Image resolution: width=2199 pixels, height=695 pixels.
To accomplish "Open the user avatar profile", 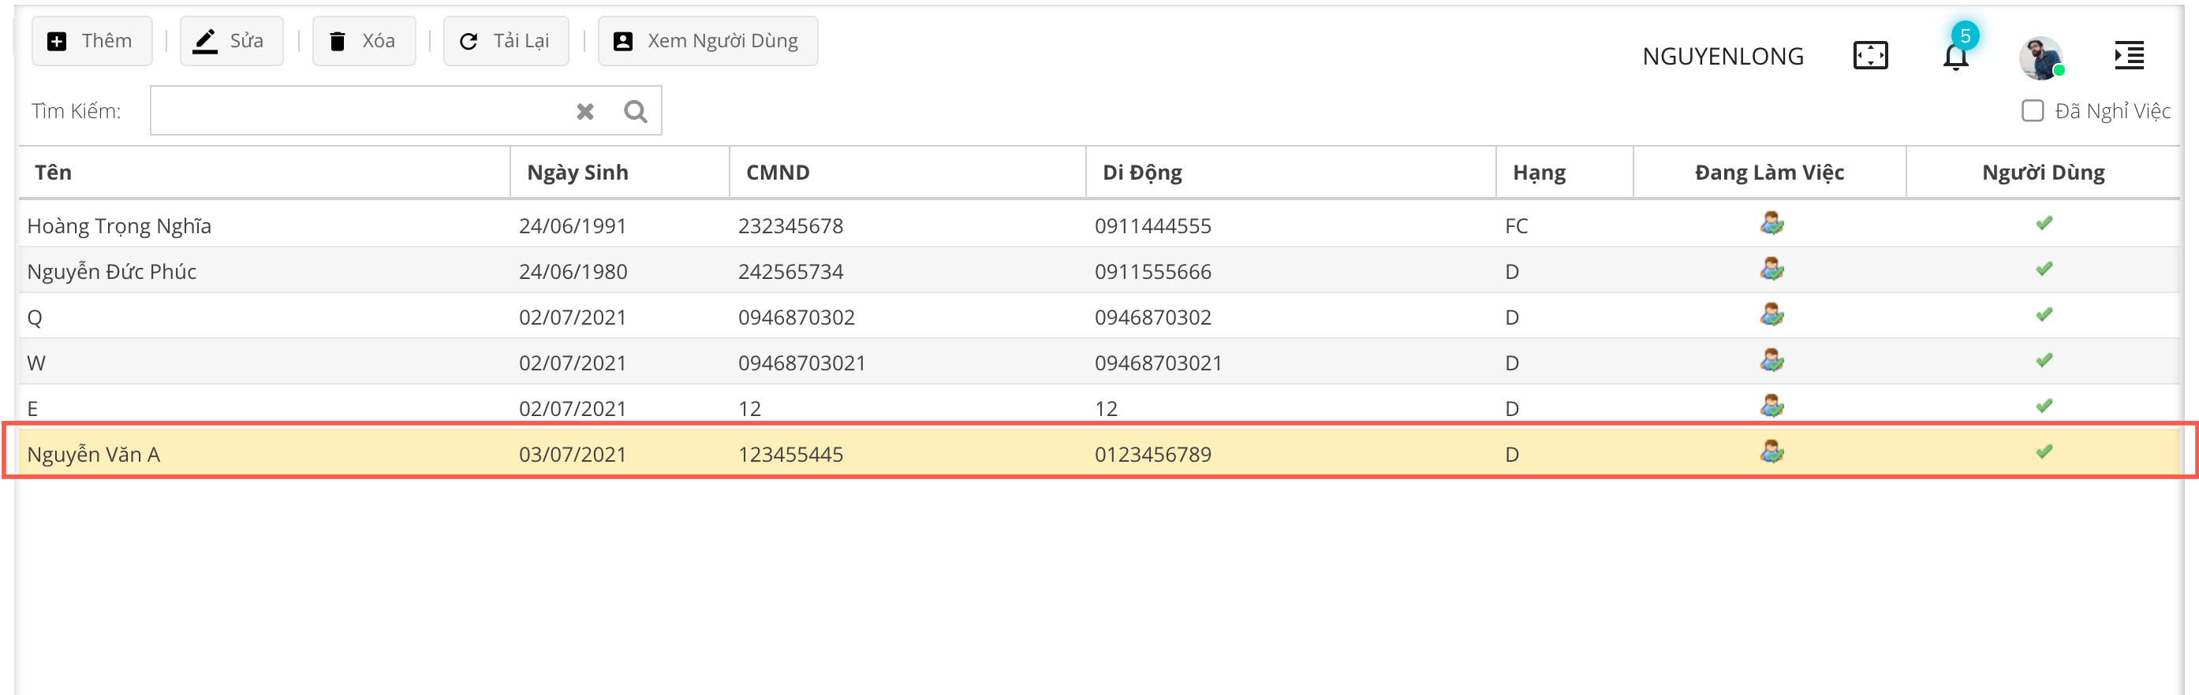I will coord(2040,58).
